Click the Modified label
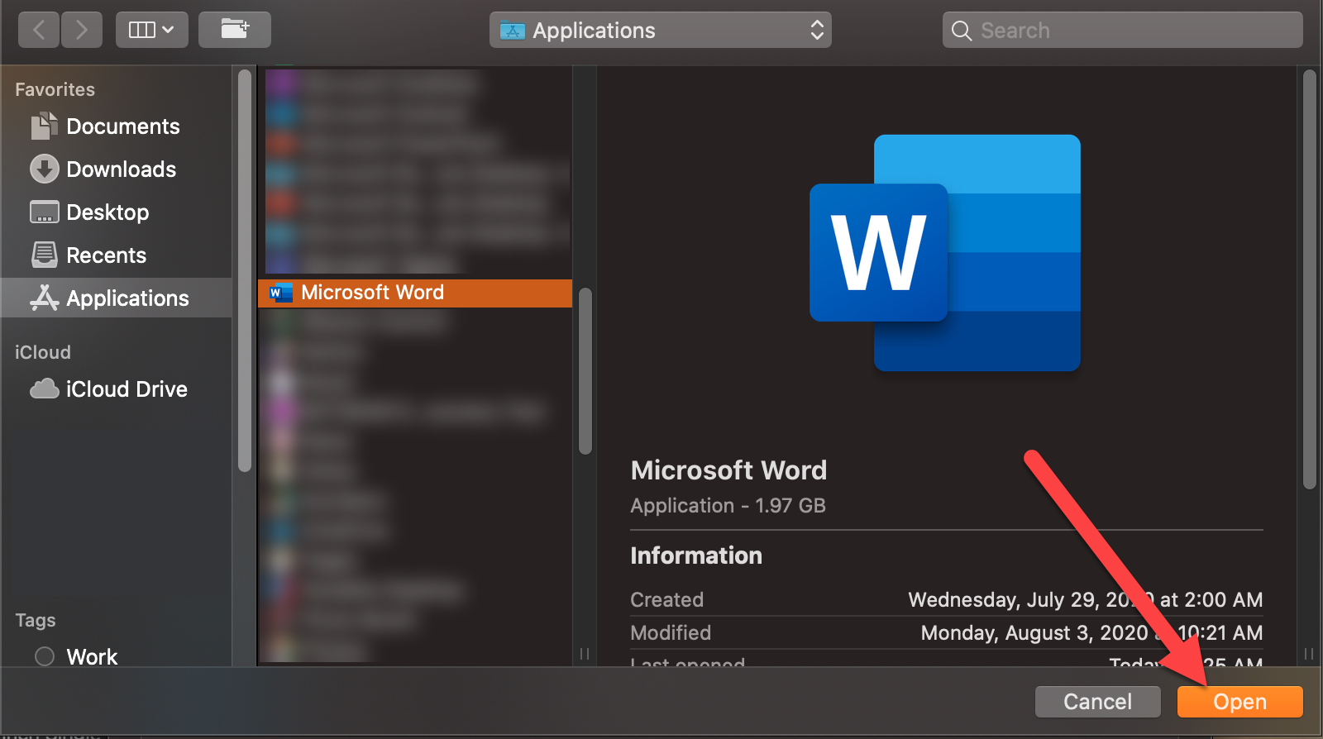This screenshot has height=739, width=1323. (x=671, y=633)
